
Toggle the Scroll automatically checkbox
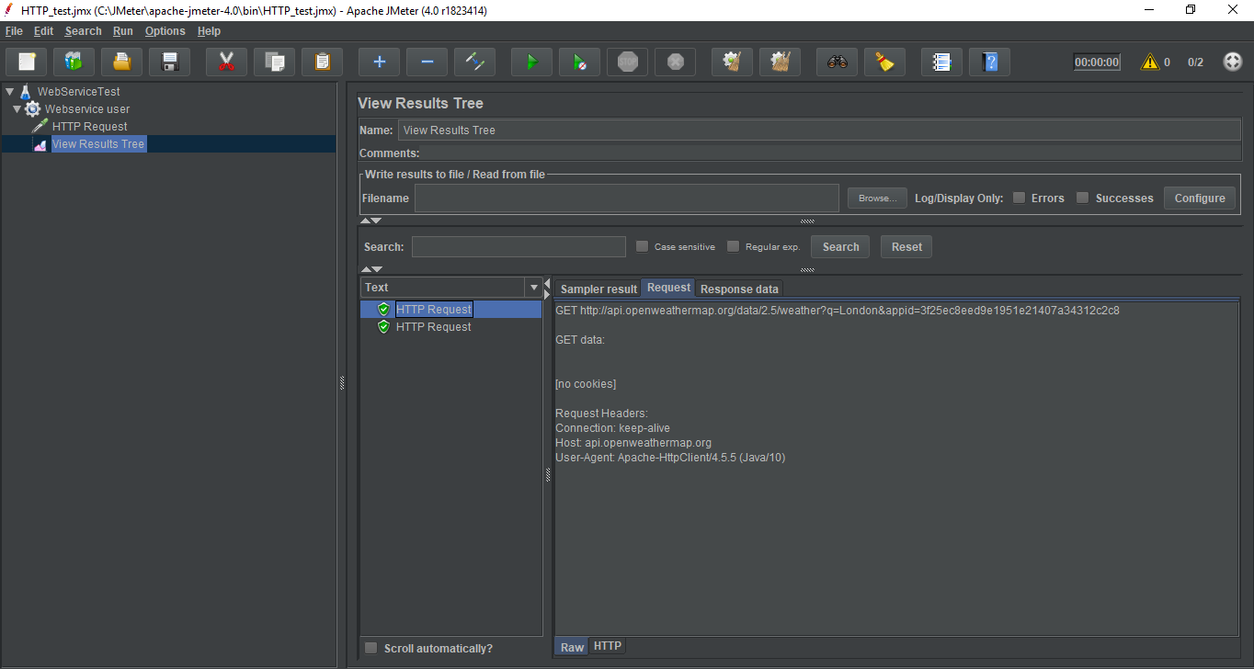coord(370,648)
